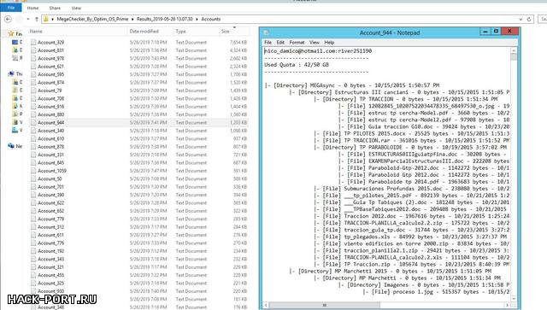This screenshot has height=310, width=547.
Task: Open the Notepad Format menu
Action: [297, 42]
